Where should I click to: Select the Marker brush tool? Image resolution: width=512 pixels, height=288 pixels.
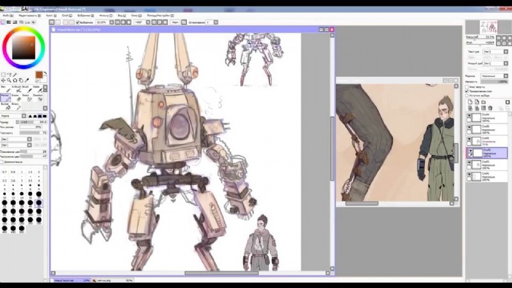pyautogui.click(x=5, y=97)
